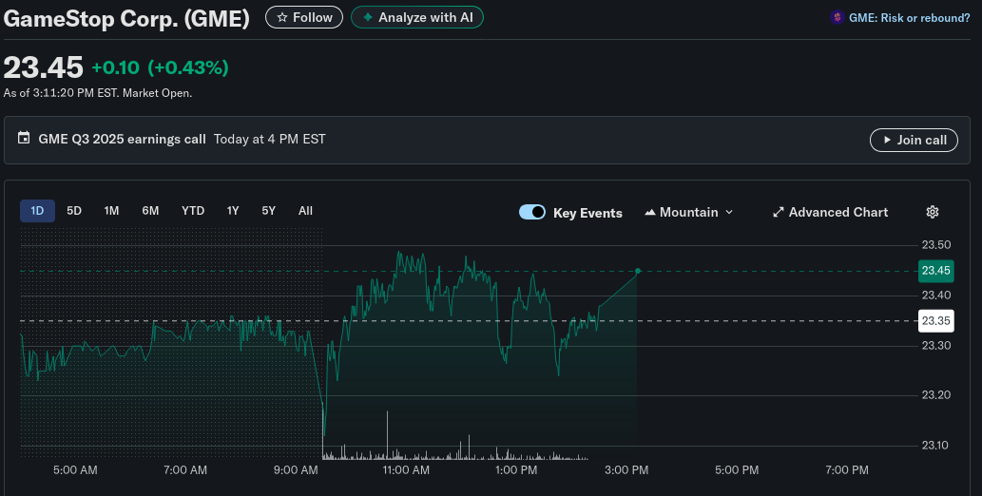The width and height of the screenshot is (982, 496).
Task: Click the green 23.45 current price label
Action: (935, 271)
